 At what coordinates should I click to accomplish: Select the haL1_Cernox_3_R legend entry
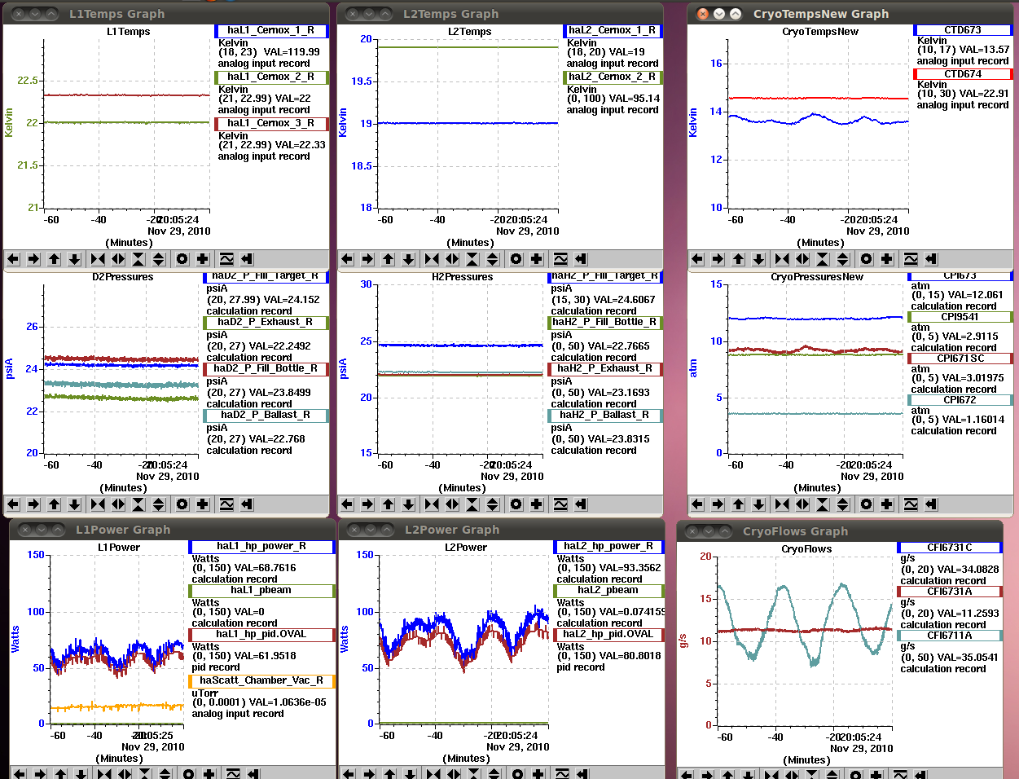[x=272, y=124]
